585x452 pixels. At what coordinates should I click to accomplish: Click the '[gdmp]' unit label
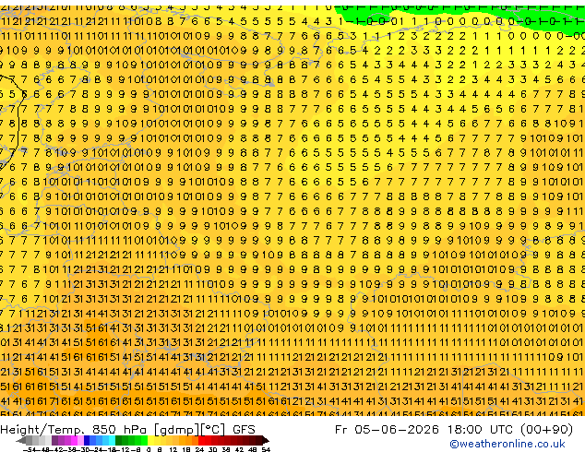(177, 430)
